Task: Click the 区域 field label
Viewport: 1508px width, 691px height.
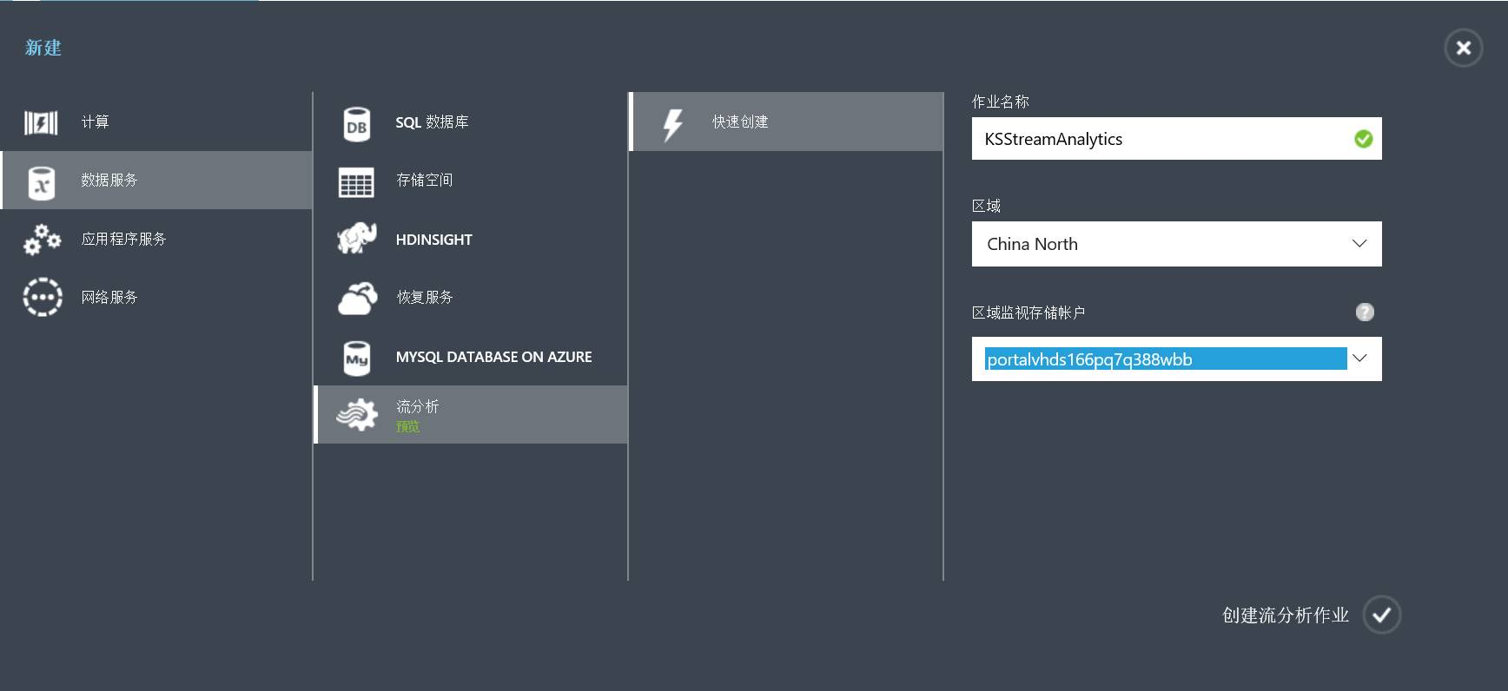Action: [x=986, y=206]
